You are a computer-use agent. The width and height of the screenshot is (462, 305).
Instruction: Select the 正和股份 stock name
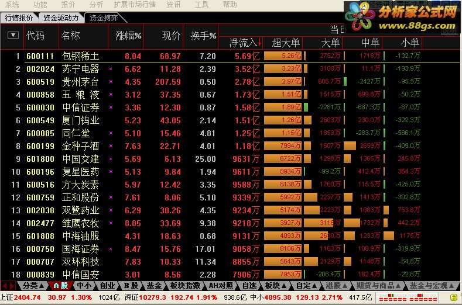[80, 197]
